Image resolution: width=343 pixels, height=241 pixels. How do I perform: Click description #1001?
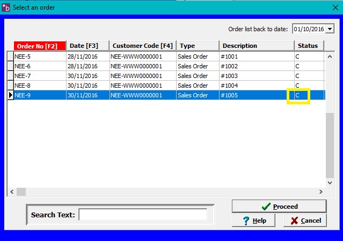point(229,56)
